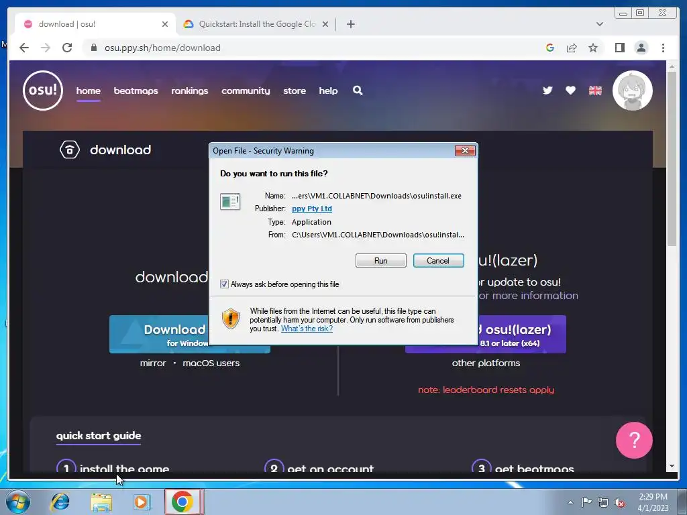Click the network tray icon

(603, 502)
